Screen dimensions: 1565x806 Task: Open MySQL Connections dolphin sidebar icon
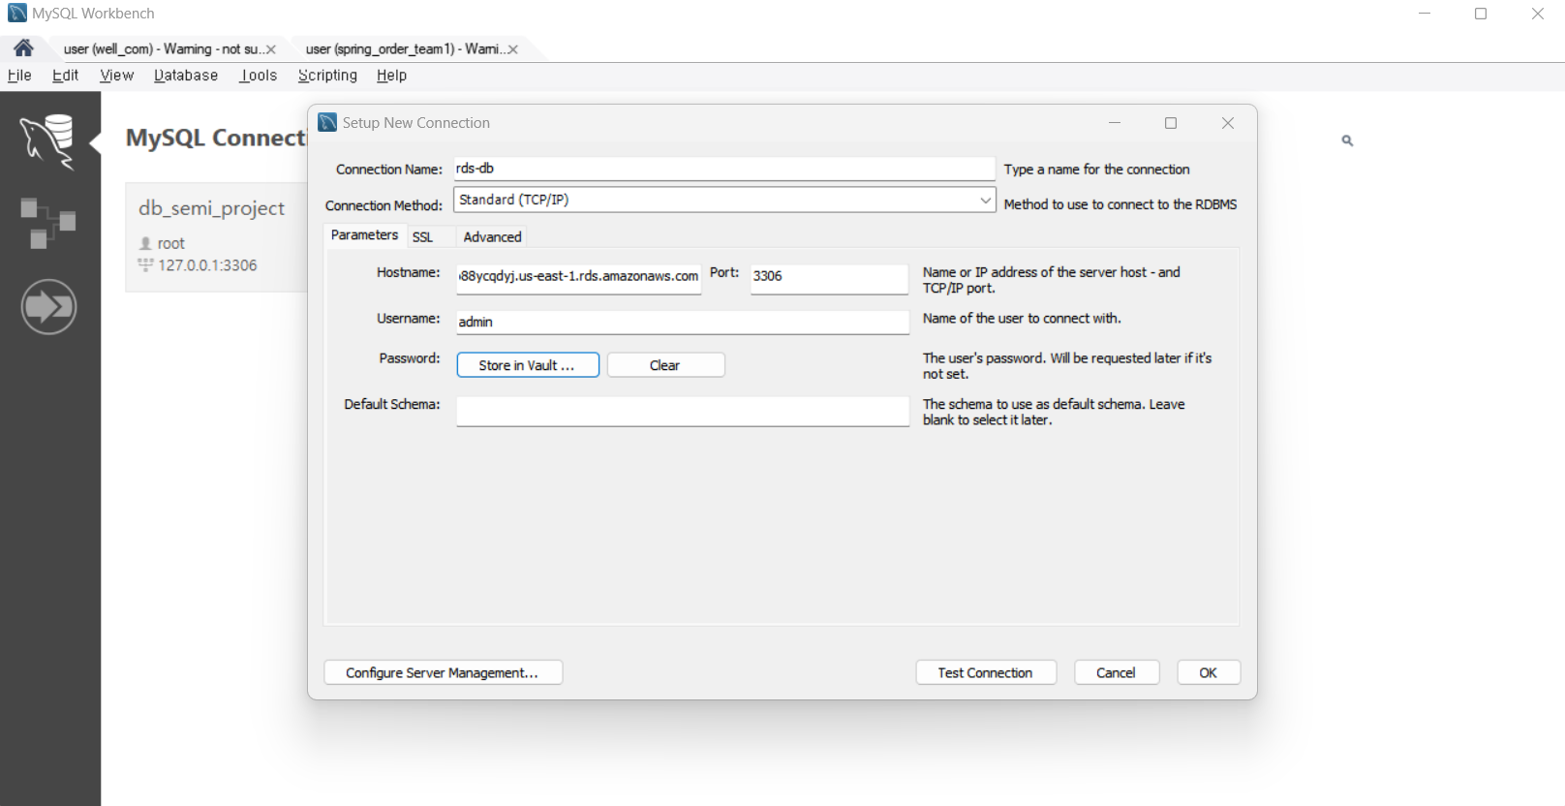point(48,141)
